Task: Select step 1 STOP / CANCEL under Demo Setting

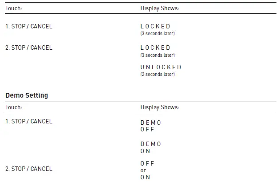Action: [29, 121]
